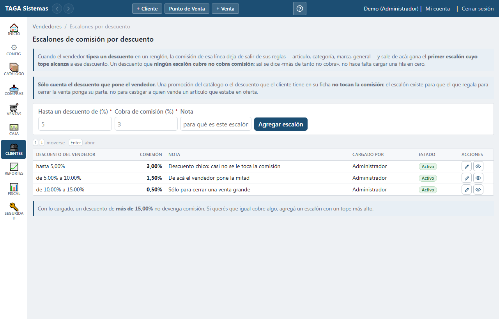Viewport: 499px width, 319px height.
Task: Click the Agregar escalón button
Action: [281, 124]
